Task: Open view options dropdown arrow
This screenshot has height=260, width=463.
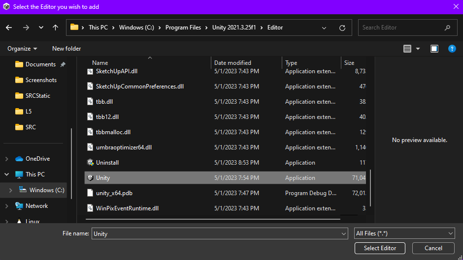Action: (x=418, y=49)
